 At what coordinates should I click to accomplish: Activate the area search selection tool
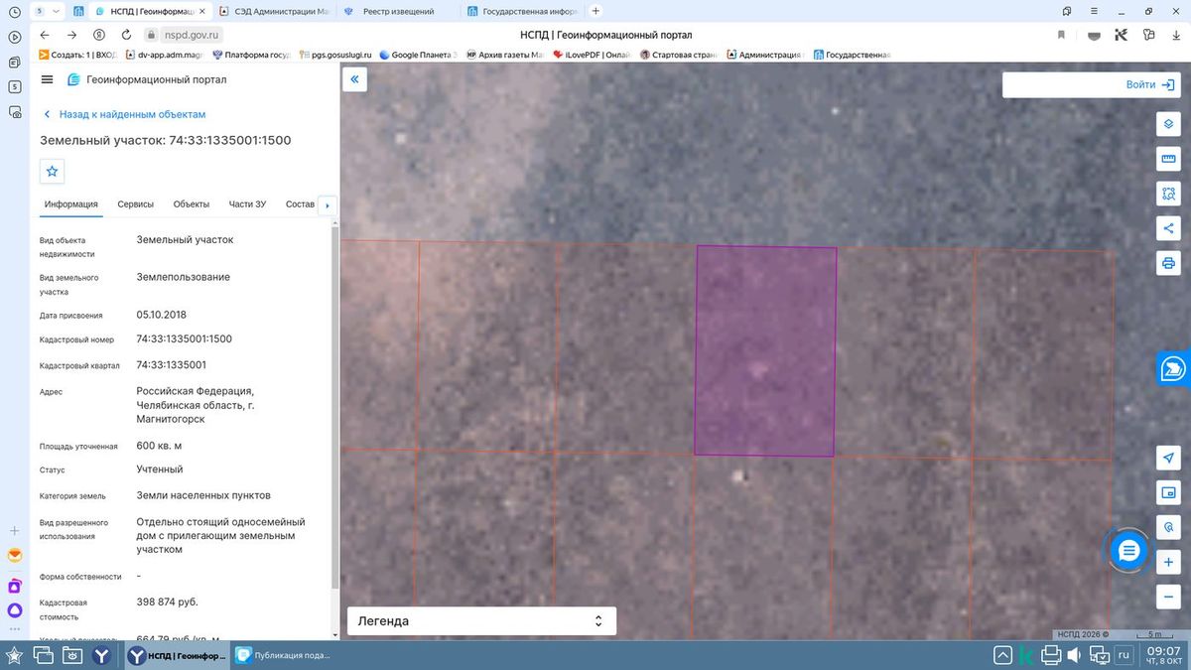point(1168,194)
